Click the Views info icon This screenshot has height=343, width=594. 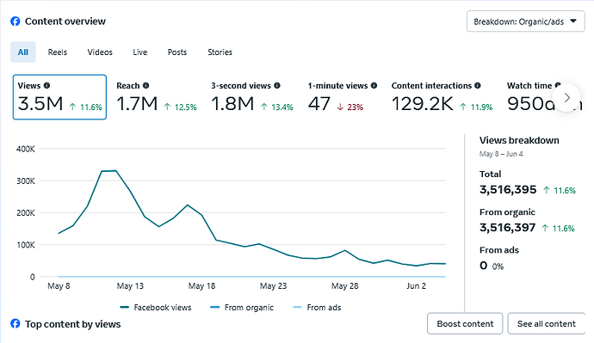tap(46, 85)
